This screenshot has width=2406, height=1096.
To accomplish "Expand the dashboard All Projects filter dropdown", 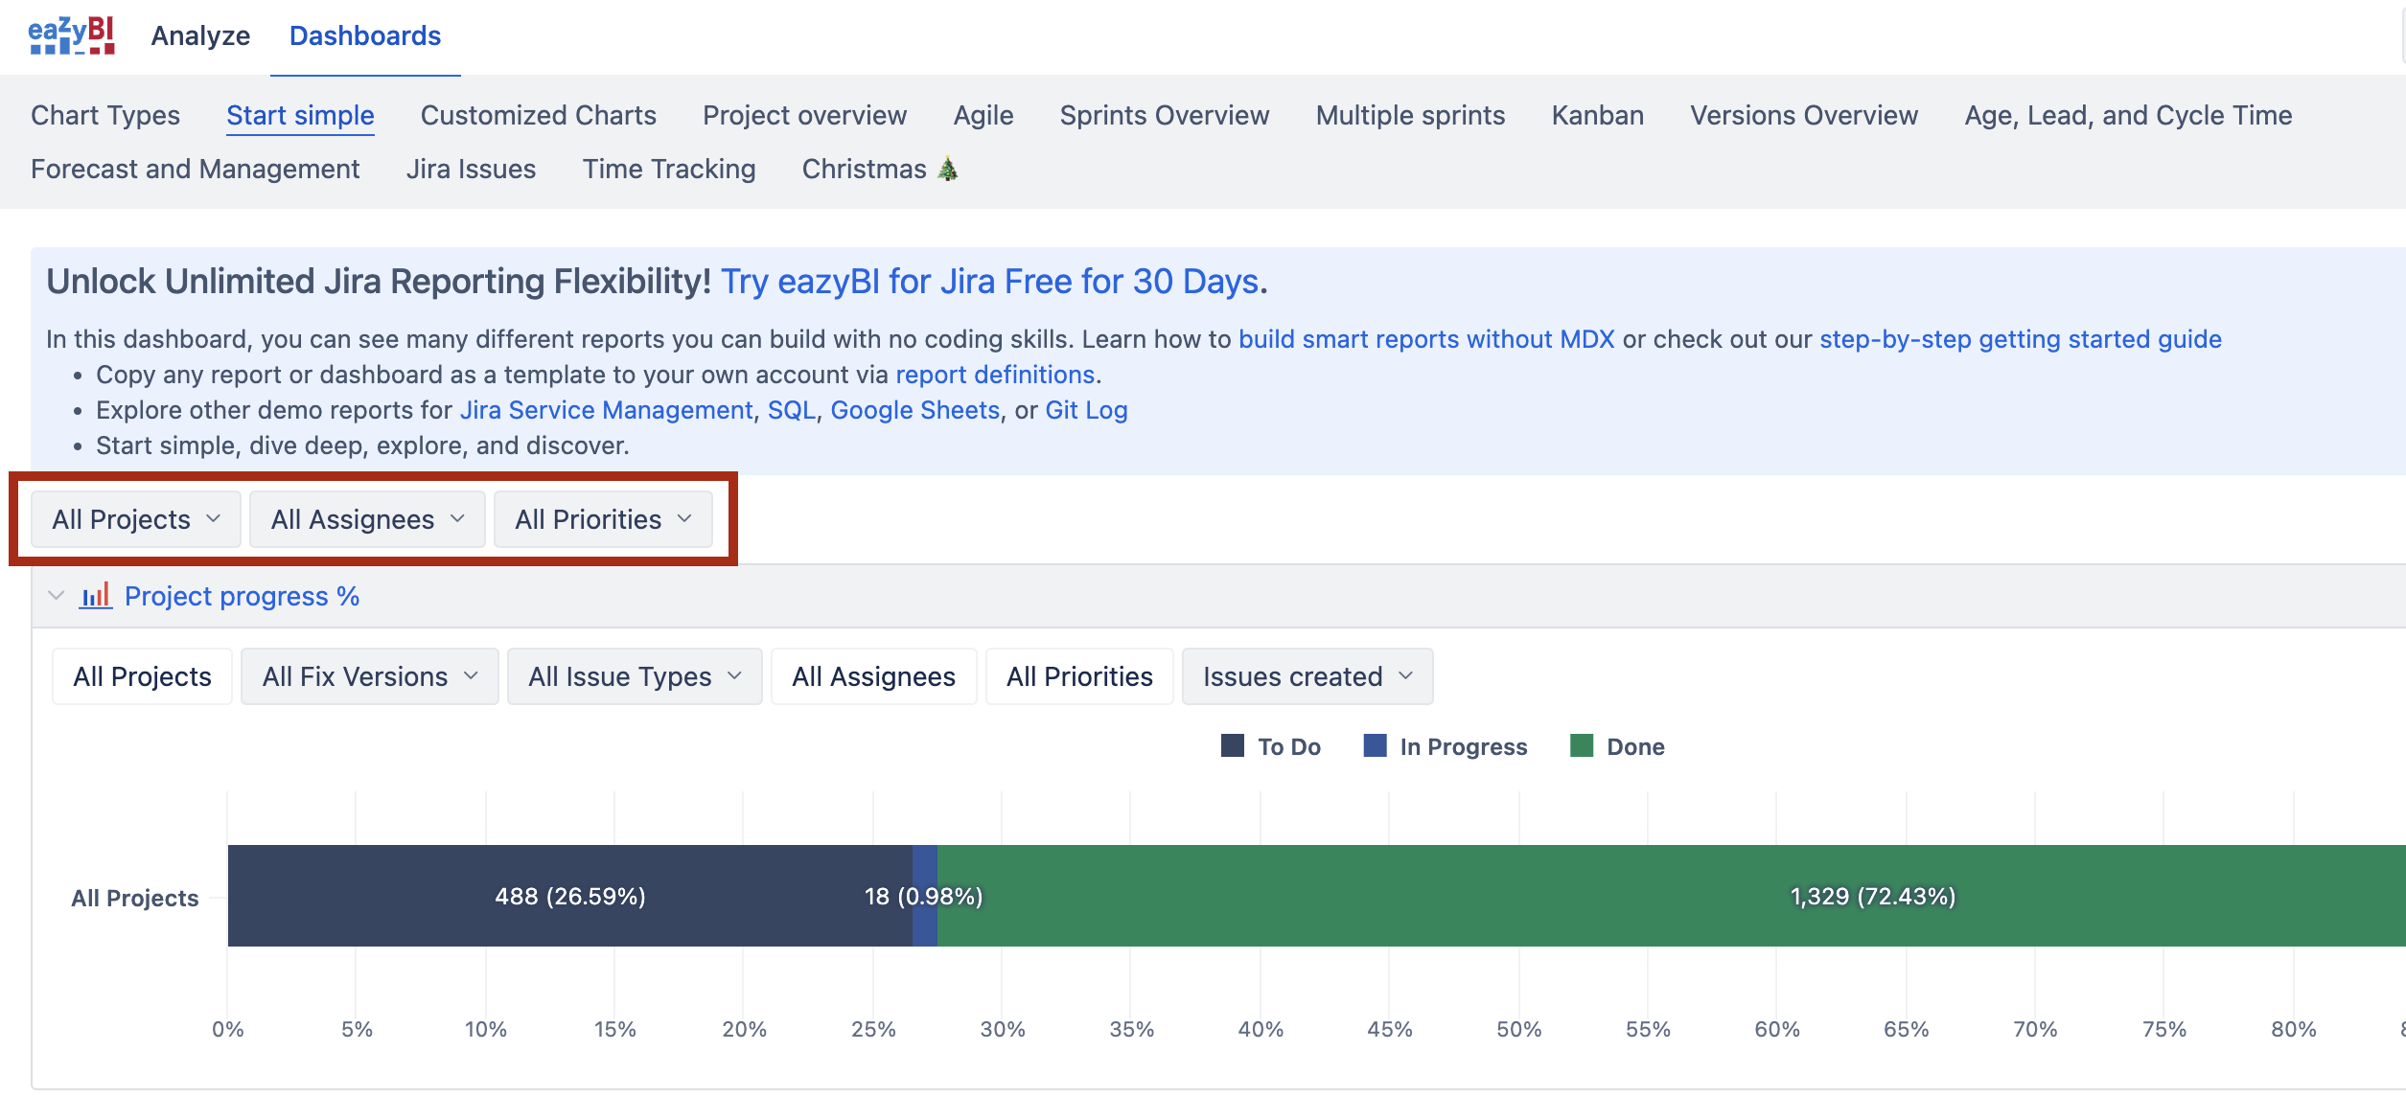I will [x=136, y=519].
